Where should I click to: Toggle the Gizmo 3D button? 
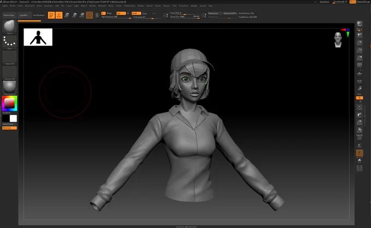[x=89, y=15]
